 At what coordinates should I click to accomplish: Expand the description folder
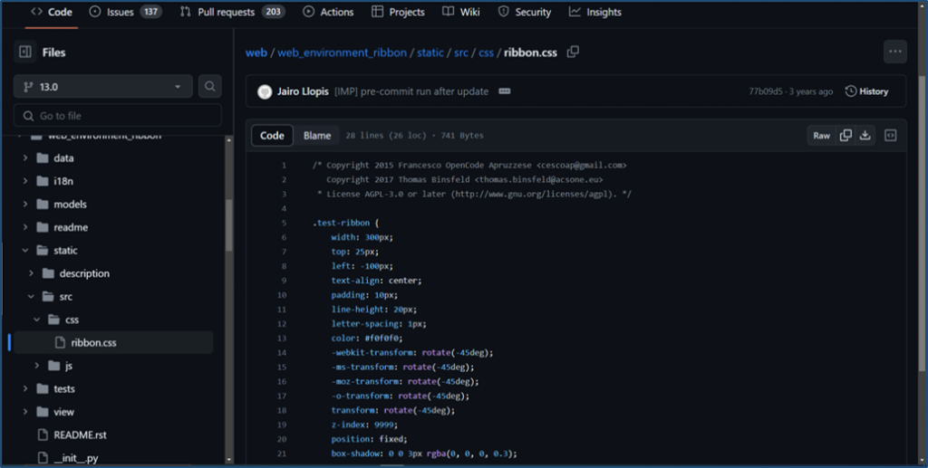31,273
